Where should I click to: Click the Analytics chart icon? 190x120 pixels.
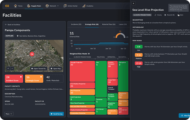coord(84,6)
